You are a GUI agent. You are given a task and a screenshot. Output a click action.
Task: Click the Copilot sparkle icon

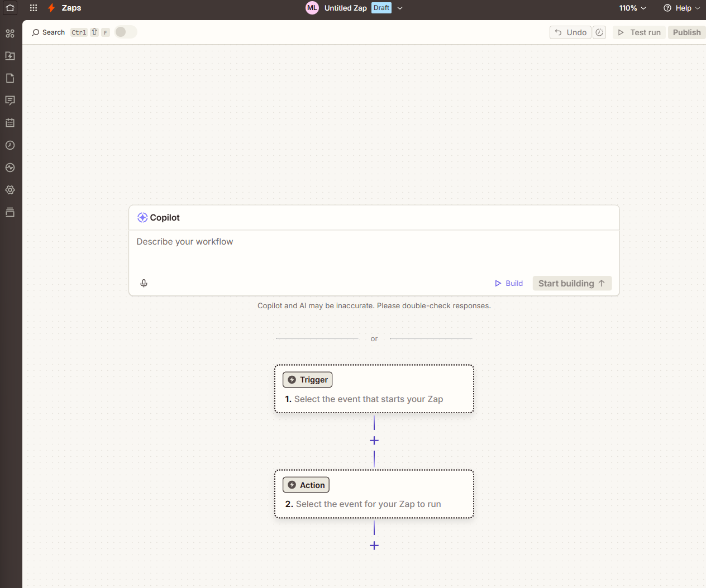(142, 218)
